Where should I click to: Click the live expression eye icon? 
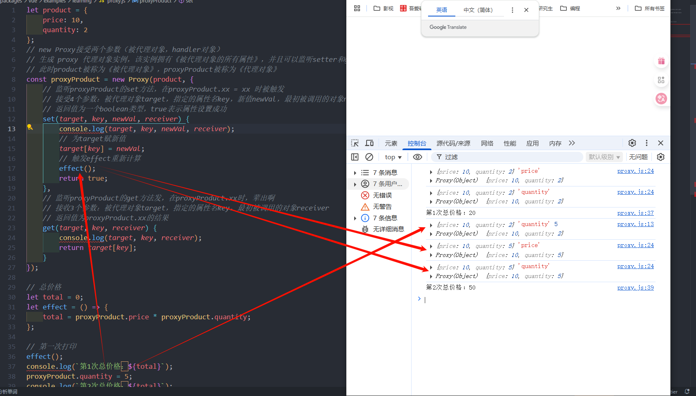click(x=417, y=157)
